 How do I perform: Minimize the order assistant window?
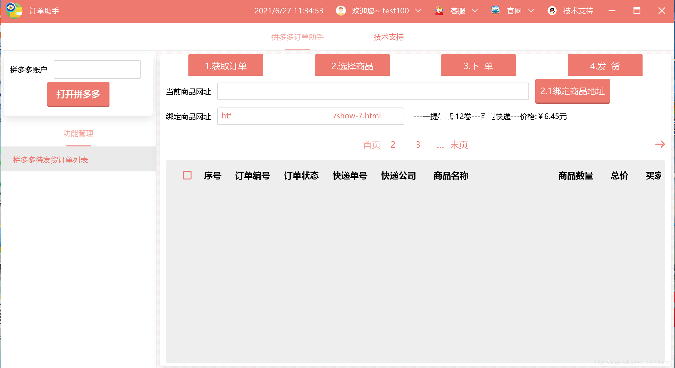[x=612, y=11]
